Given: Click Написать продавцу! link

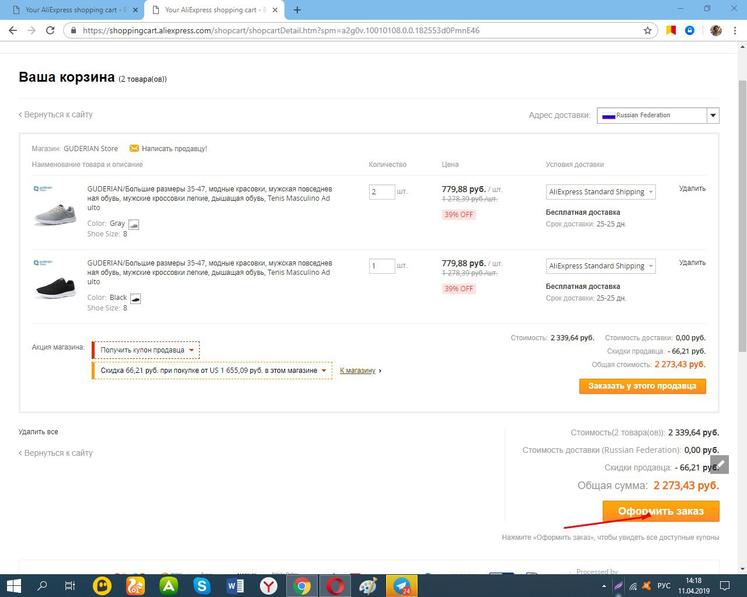Looking at the screenshot, I should click(x=174, y=149).
